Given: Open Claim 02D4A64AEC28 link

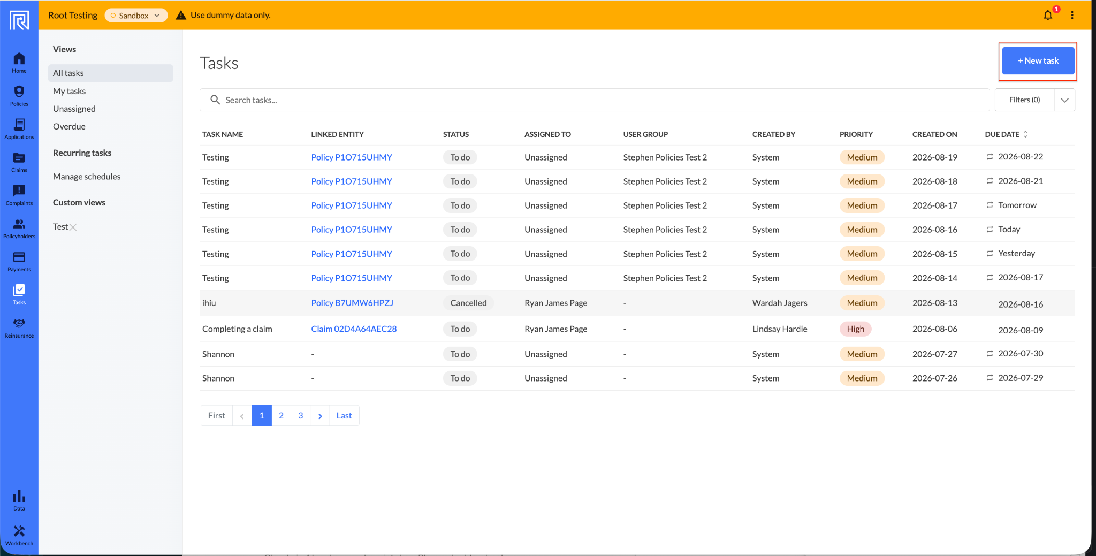Looking at the screenshot, I should tap(354, 329).
